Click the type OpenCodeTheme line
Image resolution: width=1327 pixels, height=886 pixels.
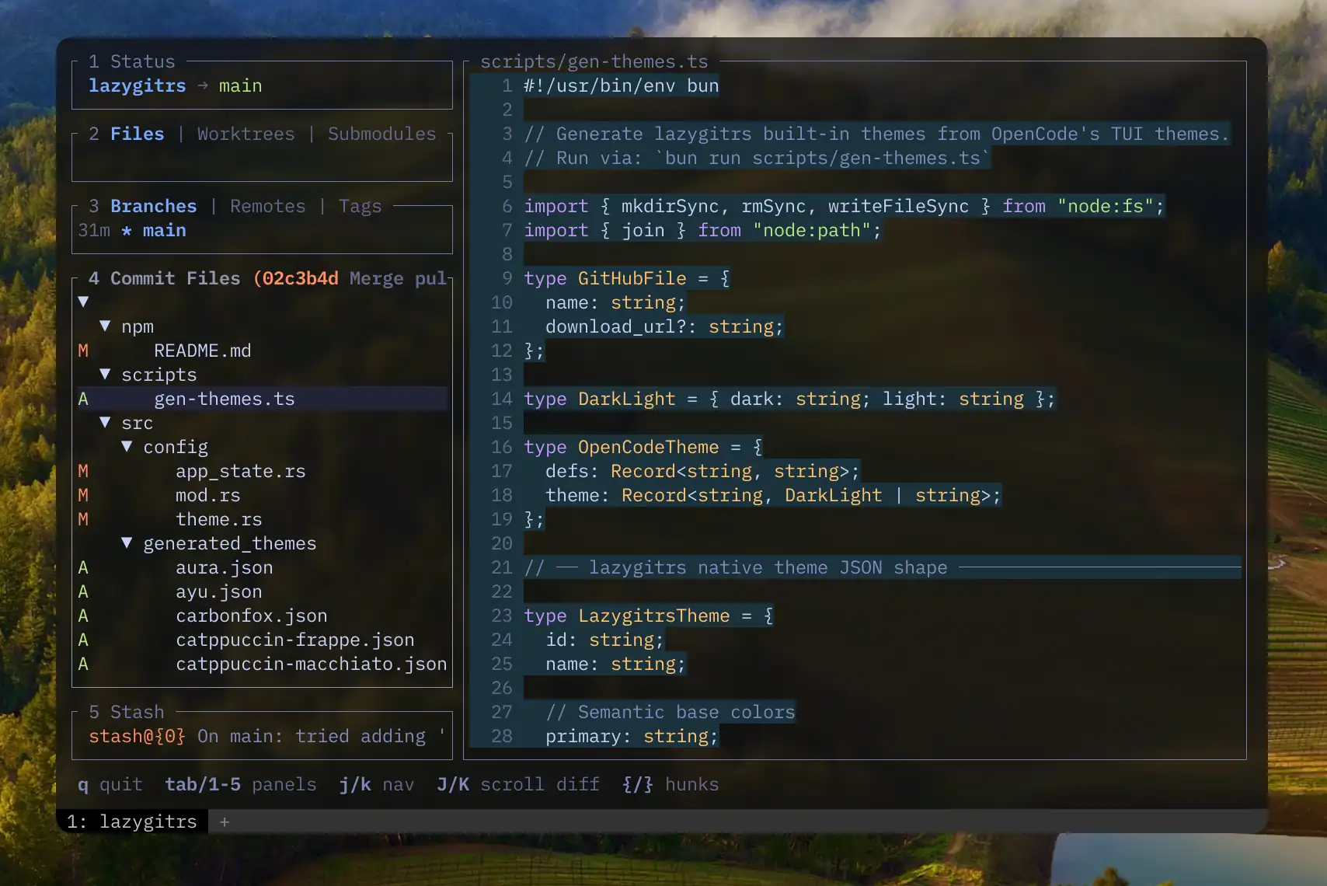pos(643,447)
